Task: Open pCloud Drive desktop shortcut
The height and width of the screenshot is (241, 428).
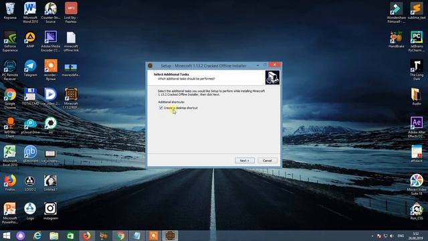Action: pos(30,126)
